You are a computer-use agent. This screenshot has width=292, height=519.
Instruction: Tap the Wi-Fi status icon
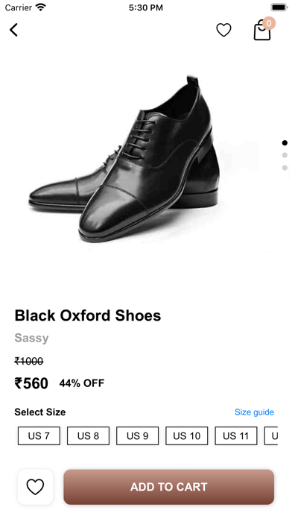tap(41, 7)
